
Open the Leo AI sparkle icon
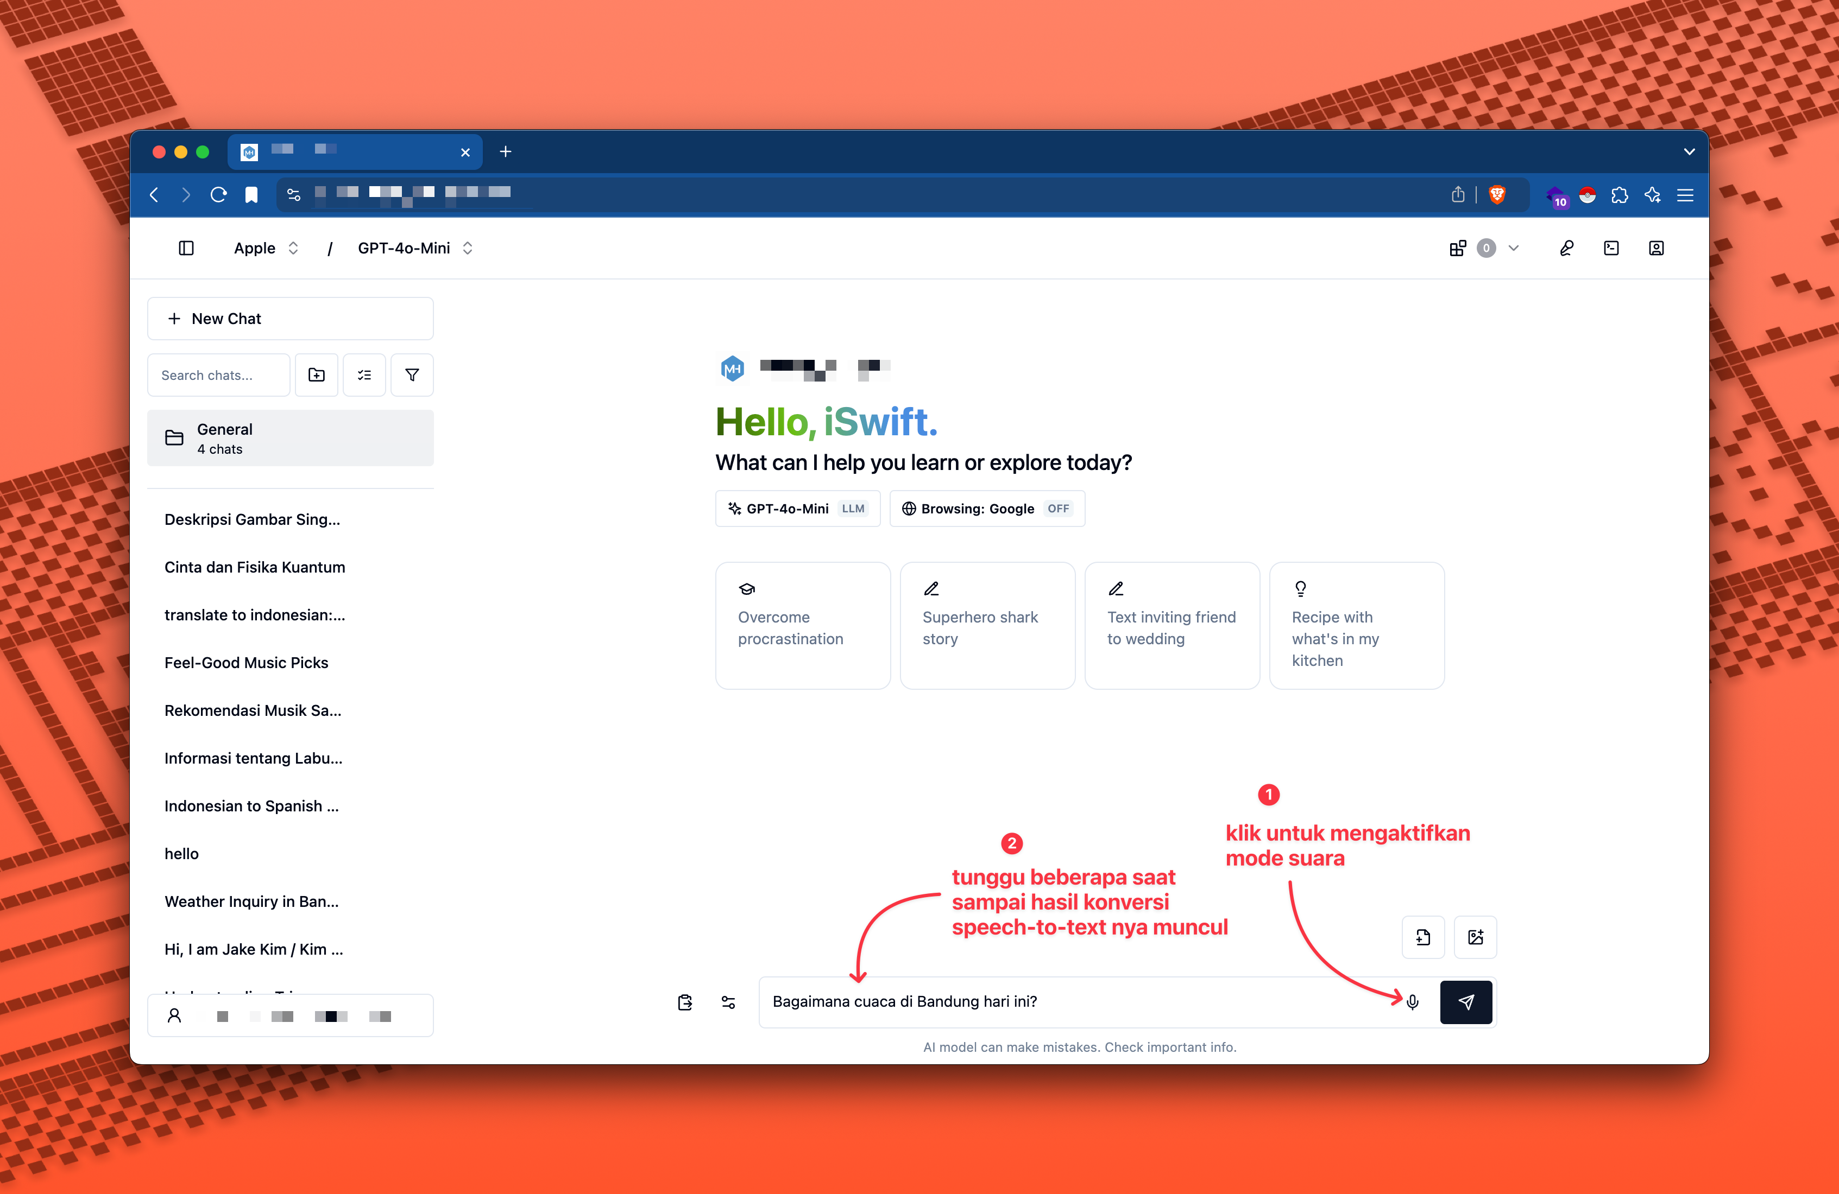point(1652,195)
